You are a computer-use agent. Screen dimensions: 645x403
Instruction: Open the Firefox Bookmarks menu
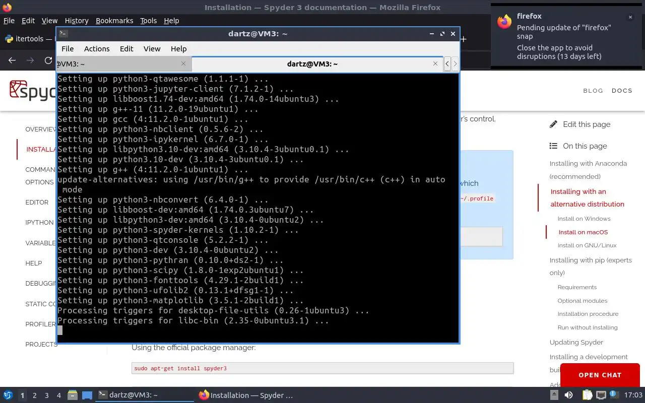114,21
